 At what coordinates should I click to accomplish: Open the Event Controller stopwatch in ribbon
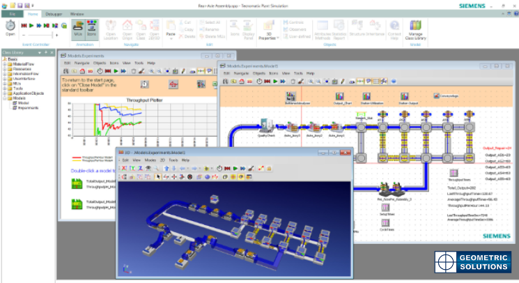tap(10, 28)
